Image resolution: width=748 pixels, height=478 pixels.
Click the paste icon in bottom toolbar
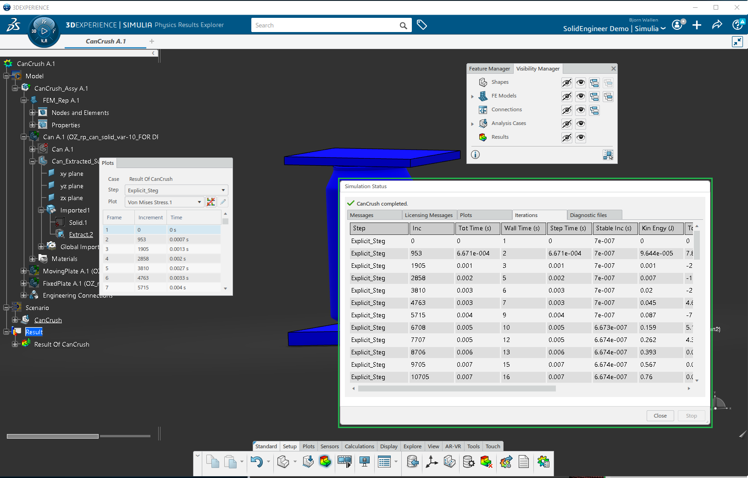click(x=230, y=462)
